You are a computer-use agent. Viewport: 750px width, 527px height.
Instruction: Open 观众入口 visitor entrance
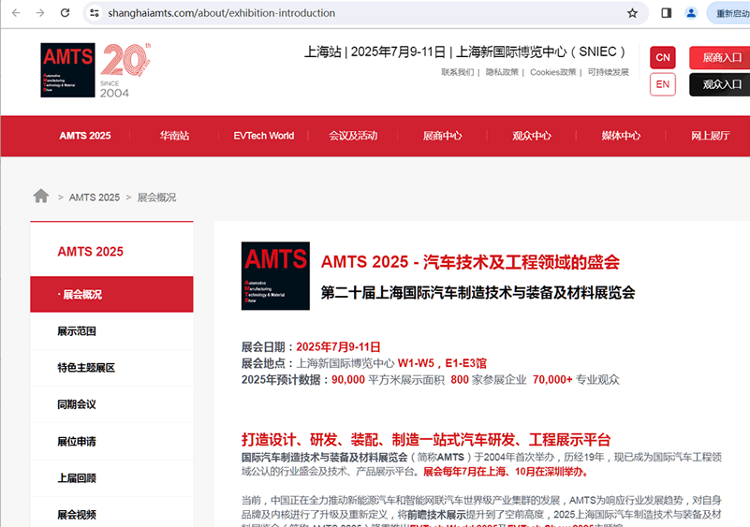pyautogui.click(x=721, y=84)
